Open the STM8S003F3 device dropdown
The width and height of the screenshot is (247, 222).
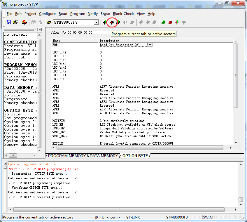(x=96, y=22)
